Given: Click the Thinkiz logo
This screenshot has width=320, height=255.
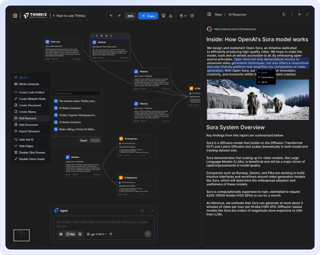Looking at the screenshot, I should (x=35, y=15).
